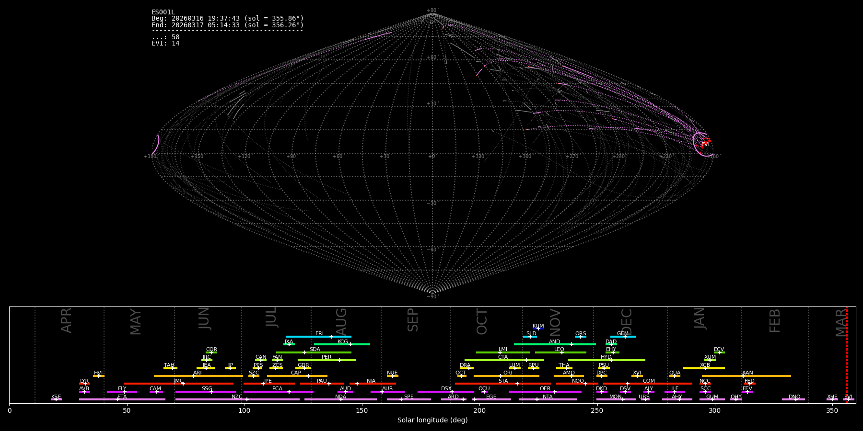863x431 pixels.
Task: Click the +120 longitude label on the sky map
Action: pos(245,157)
